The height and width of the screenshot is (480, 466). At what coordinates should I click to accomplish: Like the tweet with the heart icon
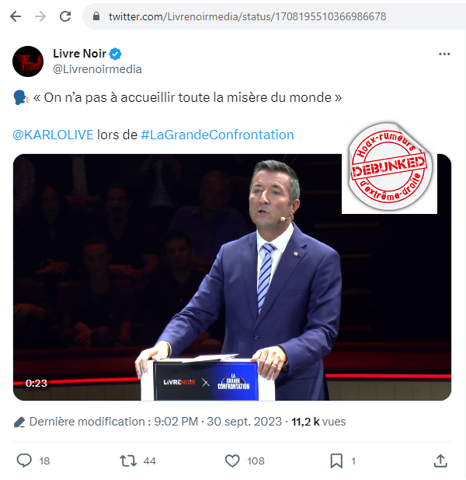pyautogui.click(x=232, y=461)
